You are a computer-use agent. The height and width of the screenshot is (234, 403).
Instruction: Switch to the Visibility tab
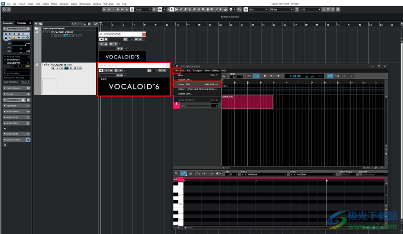[22, 23]
